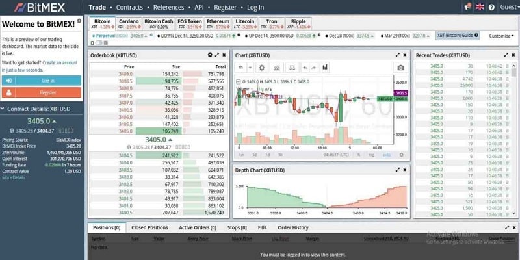Open the More Details link
The height and width of the screenshot is (260, 520).
pos(15,177)
